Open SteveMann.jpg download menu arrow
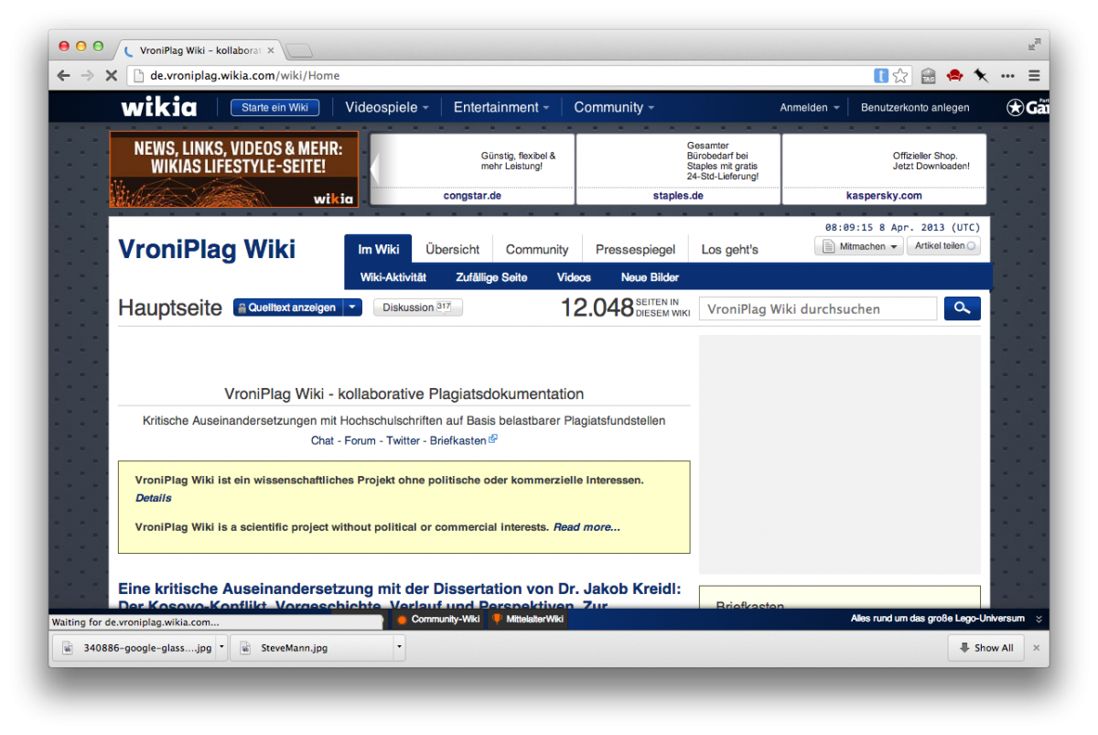Screen dimensions: 1098x735 click(399, 647)
